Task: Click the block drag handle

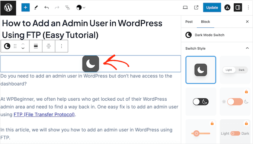Action: (15, 46)
